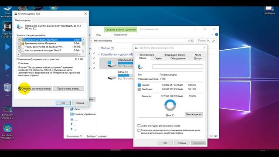Click gray 'Свободно' color swatch
Image resolution: width=279 pixels, height=157 pixels.
pos(139,89)
